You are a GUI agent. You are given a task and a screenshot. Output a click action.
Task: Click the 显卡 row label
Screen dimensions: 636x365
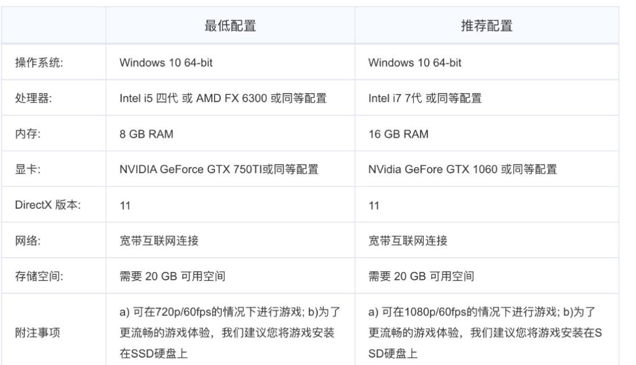pyautogui.click(x=28, y=169)
